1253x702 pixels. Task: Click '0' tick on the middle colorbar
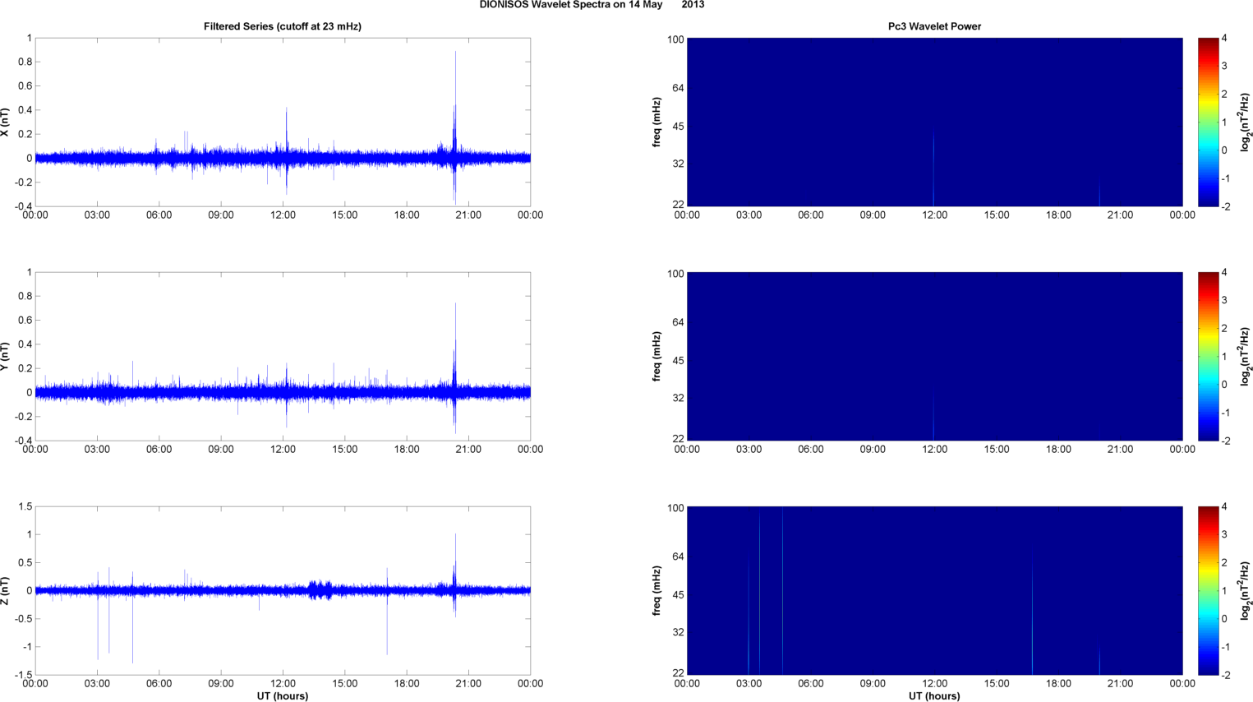(1224, 384)
